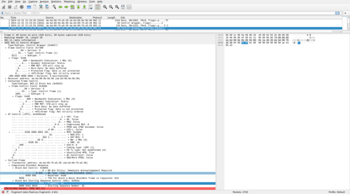Open the Analyze menu
The height and width of the screenshot is (194, 350).
coord(44,1)
